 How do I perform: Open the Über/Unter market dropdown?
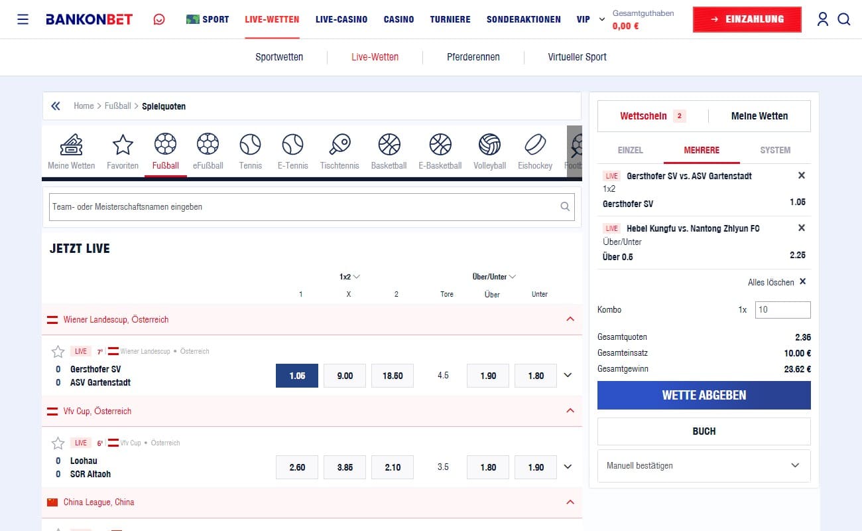(494, 277)
